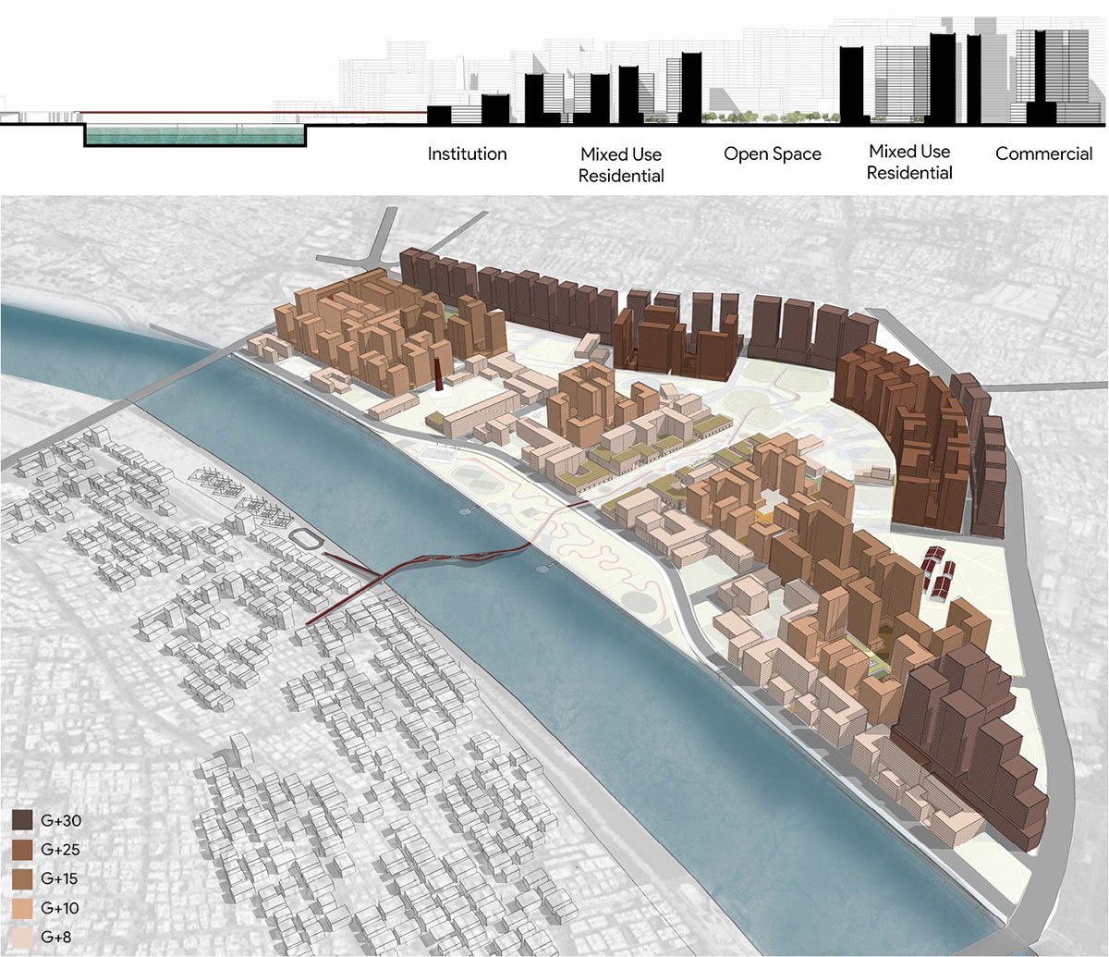The width and height of the screenshot is (1109, 957).
Task: Select the G+25 legend color swatch
Action: point(22,850)
